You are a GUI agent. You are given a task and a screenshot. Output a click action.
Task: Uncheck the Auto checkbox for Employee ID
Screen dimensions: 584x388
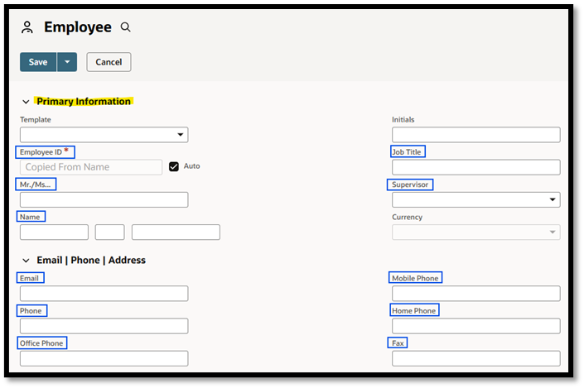pyautogui.click(x=174, y=166)
